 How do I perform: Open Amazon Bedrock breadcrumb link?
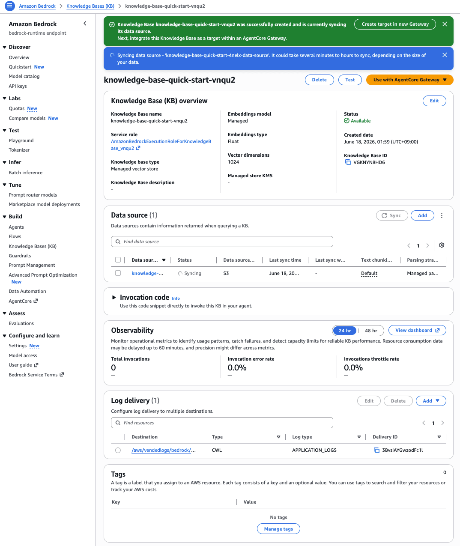tap(37, 6)
